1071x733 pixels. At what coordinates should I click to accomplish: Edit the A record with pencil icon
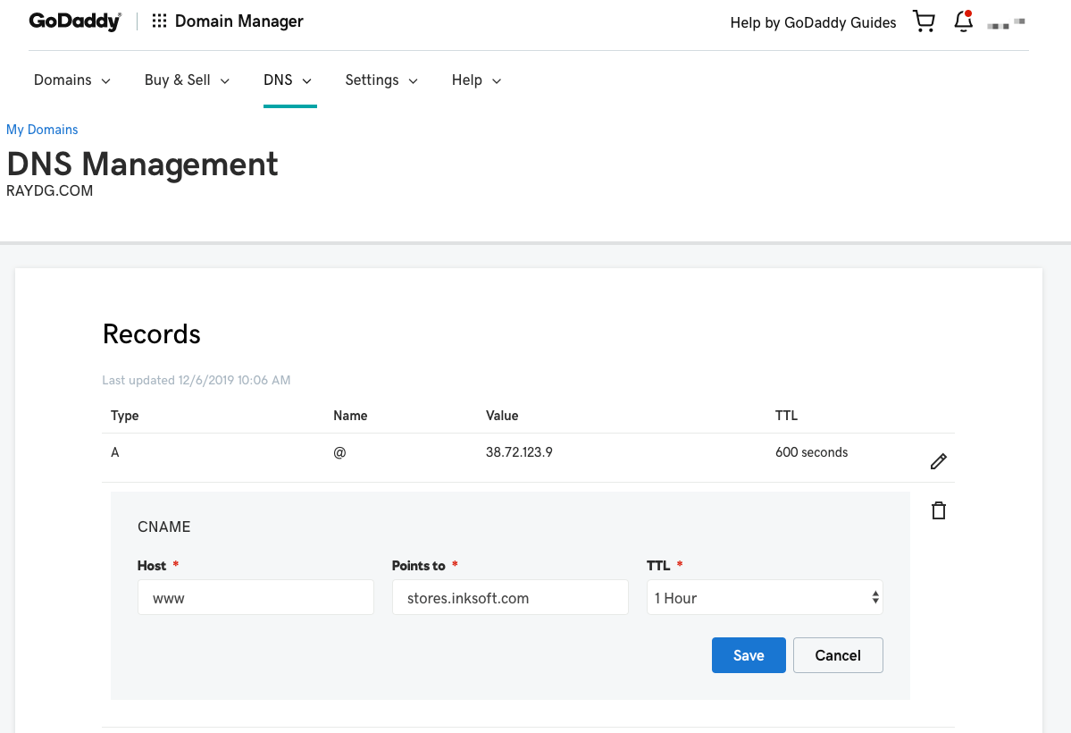pyautogui.click(x=938, y=461)
